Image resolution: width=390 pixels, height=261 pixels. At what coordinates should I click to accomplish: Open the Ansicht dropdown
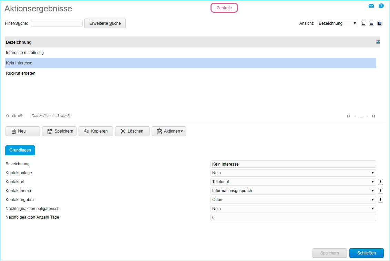(337, 23)
